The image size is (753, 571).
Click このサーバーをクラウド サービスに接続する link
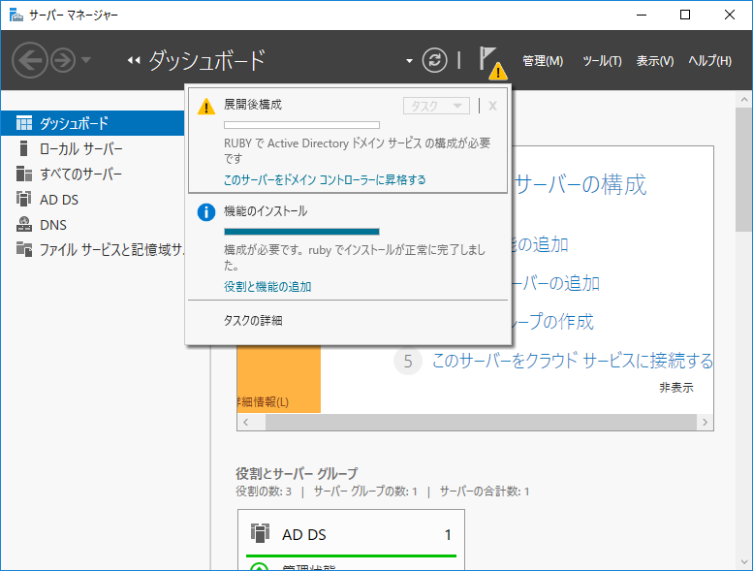[x=573, y=361]
